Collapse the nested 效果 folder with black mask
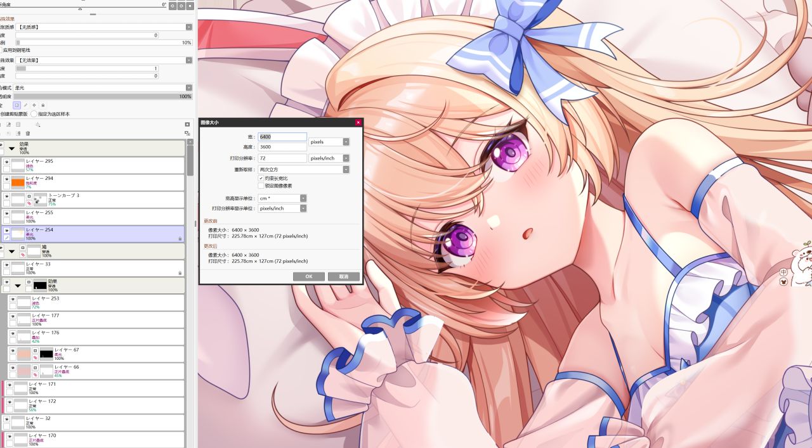Screen dimensions: 812x448 tap(18, 286)
